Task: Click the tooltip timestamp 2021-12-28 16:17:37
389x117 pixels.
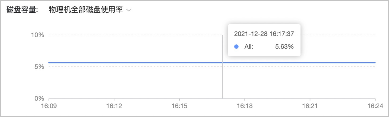Action: tap(264, 34)
